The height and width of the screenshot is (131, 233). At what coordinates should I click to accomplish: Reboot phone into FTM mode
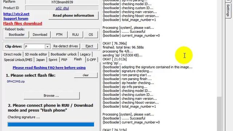pyautogui.click(x=59, y=35)
